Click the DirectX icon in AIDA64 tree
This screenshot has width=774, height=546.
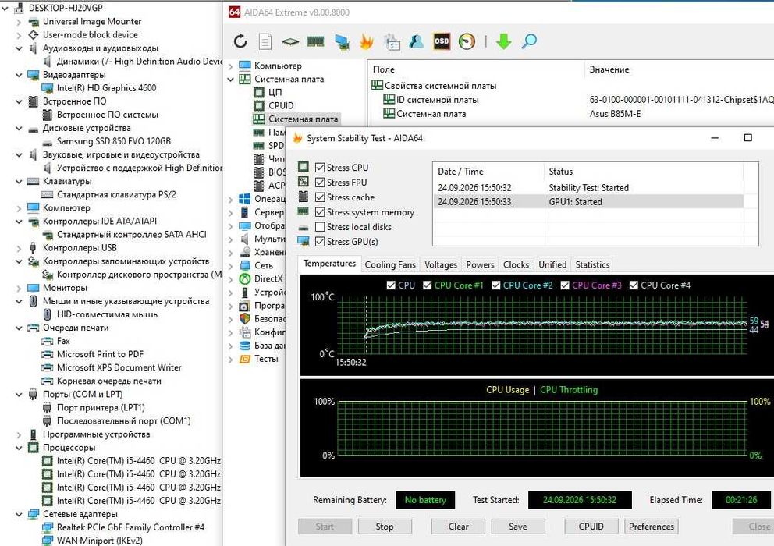[245, 279]
